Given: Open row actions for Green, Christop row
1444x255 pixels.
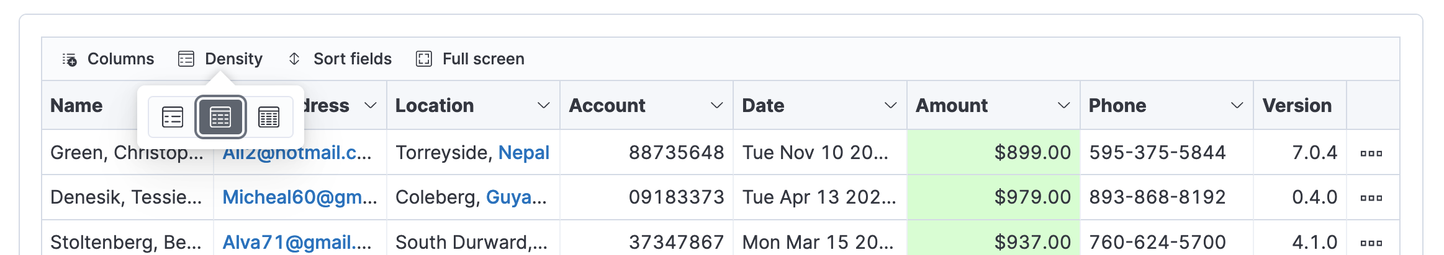Looking at the screenshot, I should [x=1371, y=153].
